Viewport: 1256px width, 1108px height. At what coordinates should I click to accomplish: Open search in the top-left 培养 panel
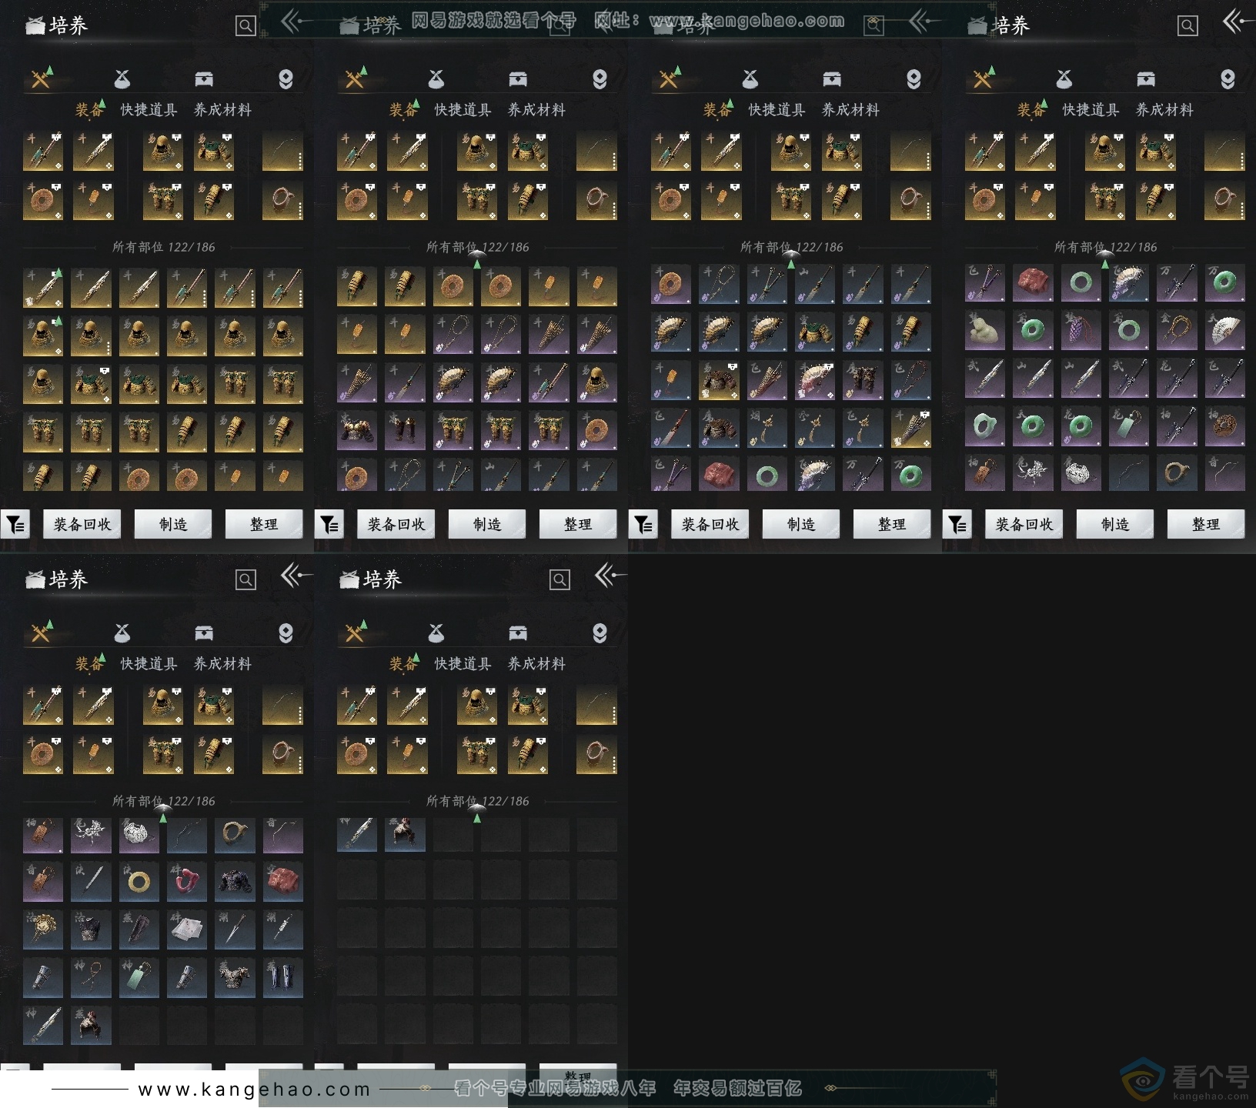tap(246, 26)
